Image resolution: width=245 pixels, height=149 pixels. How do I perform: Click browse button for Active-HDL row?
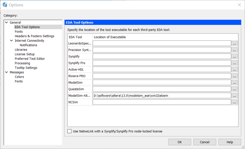(234, 69)
